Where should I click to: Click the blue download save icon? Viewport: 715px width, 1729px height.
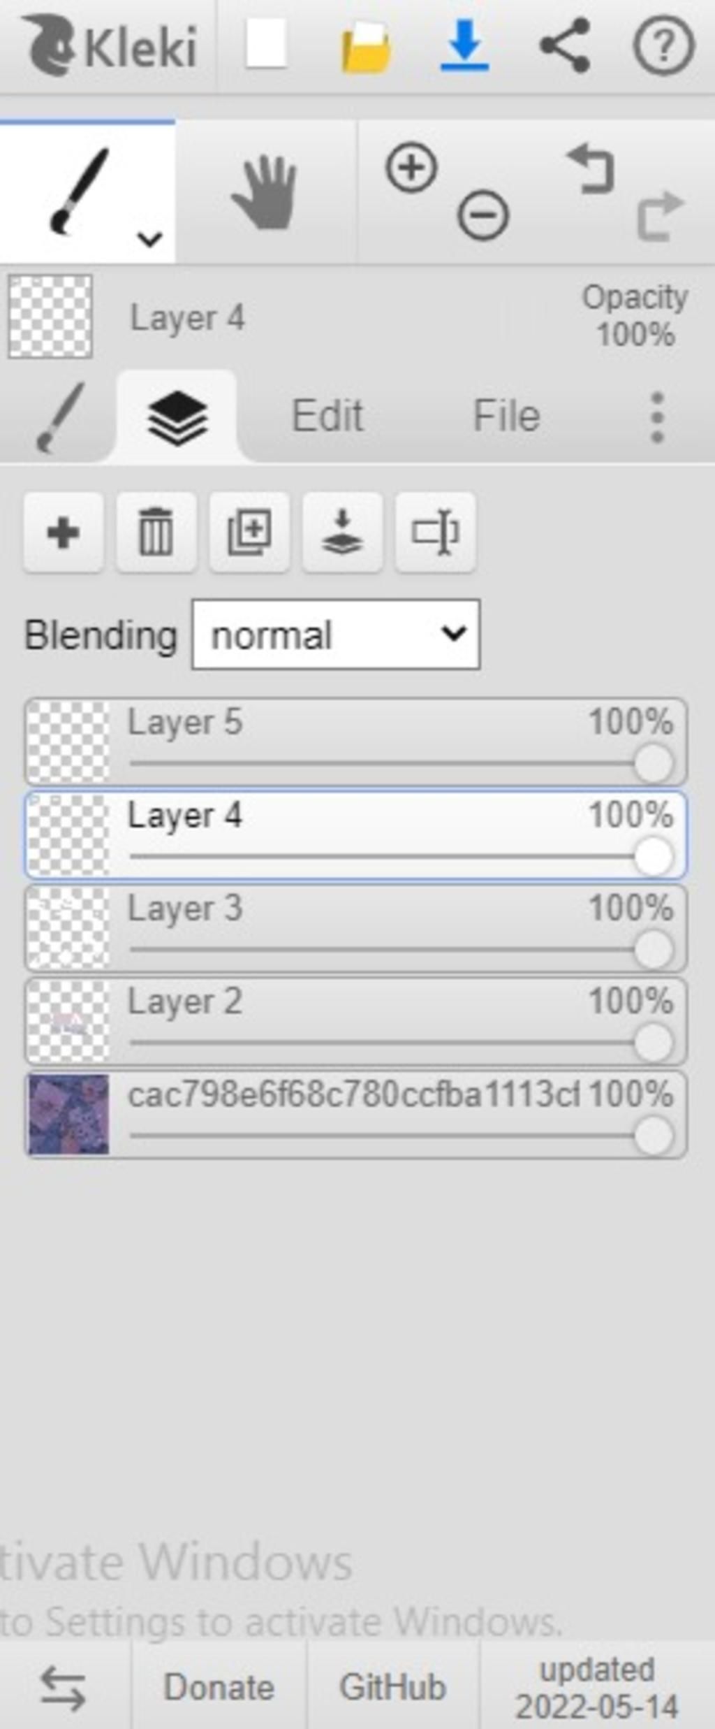pyautogui.click(x=464, y=46)
